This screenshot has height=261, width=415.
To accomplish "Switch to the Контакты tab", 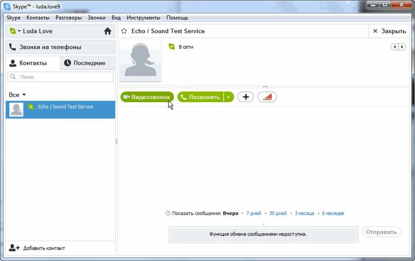I will click(x=33, y=63).
